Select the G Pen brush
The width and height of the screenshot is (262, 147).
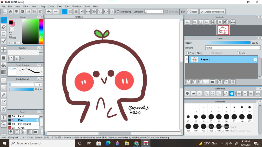tap(24, 128)
